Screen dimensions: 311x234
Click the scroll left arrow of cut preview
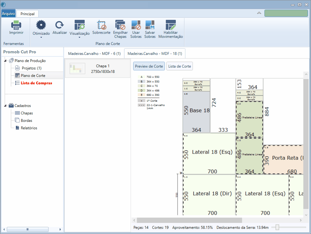pyautogui.click(x=134, y=220)
